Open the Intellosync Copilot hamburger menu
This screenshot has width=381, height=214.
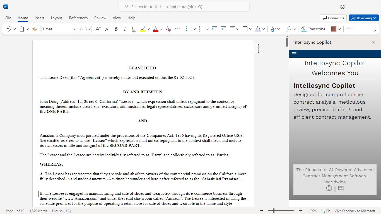(x=294, y=54)
